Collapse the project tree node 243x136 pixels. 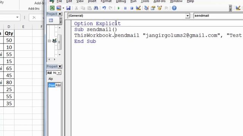49,41
